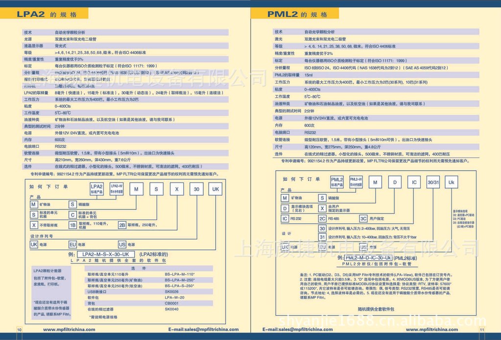Click the 30/31 code box in the PML2 order row
The height and width of the screenshot is (340, 501).
[x=433, y=182]
